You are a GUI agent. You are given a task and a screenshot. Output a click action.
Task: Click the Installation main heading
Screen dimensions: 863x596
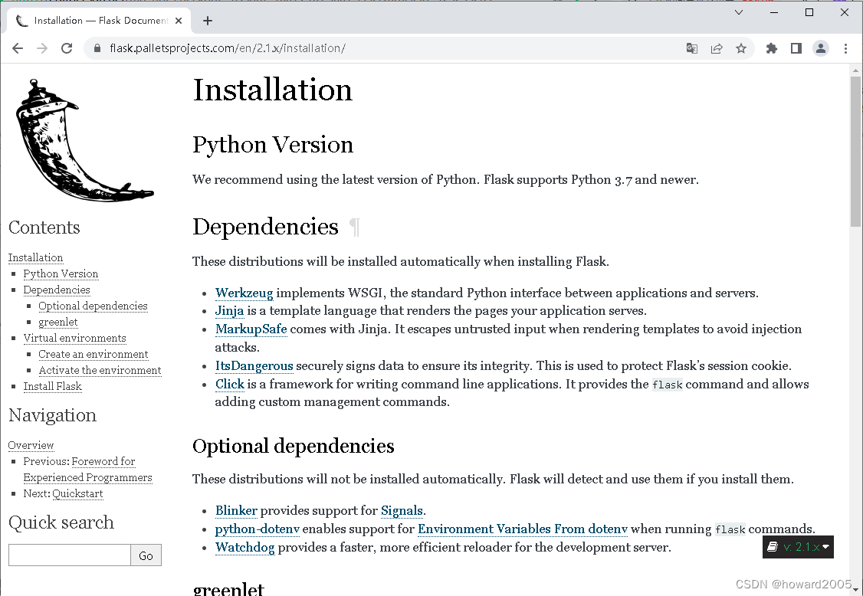click(x=272, y=90)
